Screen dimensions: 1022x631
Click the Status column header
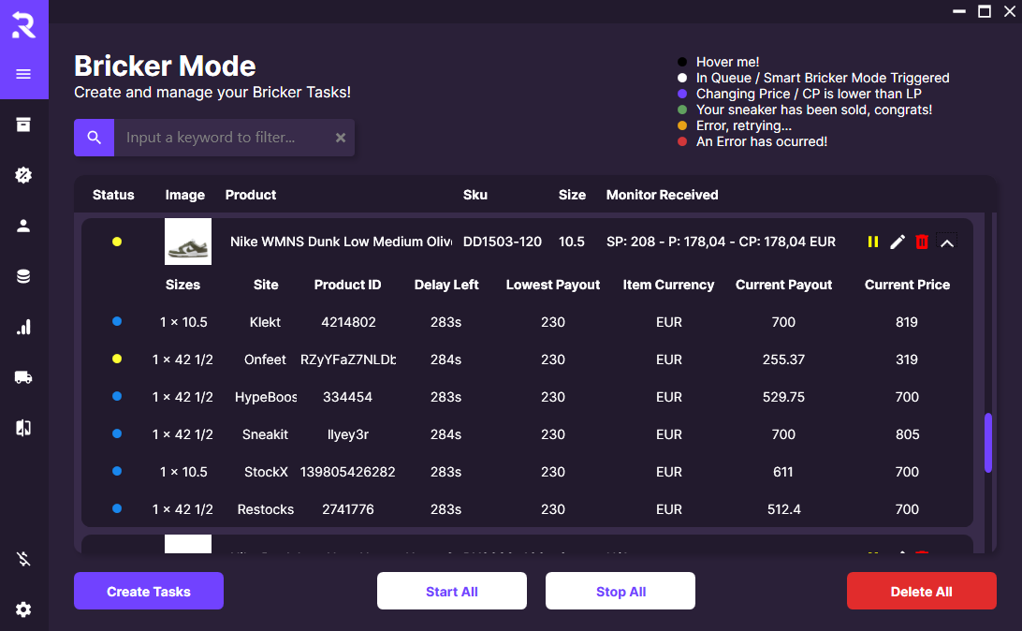pyautogui.click(x=113, y=195)
